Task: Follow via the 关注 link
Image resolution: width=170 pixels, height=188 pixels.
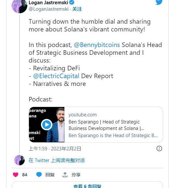Action: click(x=77, y=9)
